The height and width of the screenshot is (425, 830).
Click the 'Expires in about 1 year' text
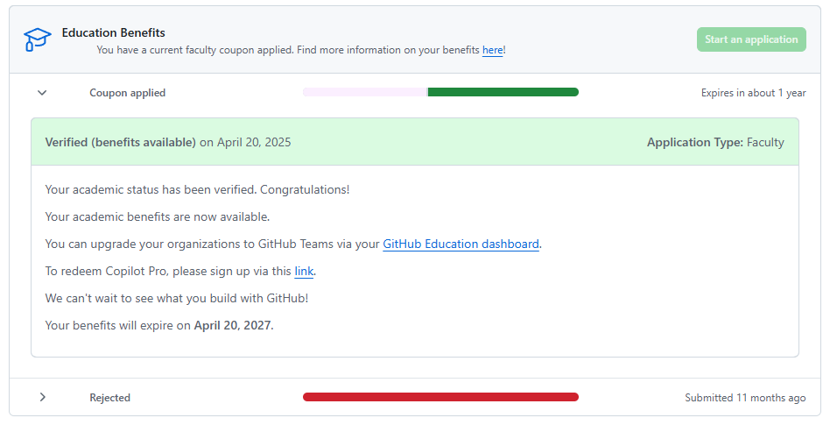point(753,93)
